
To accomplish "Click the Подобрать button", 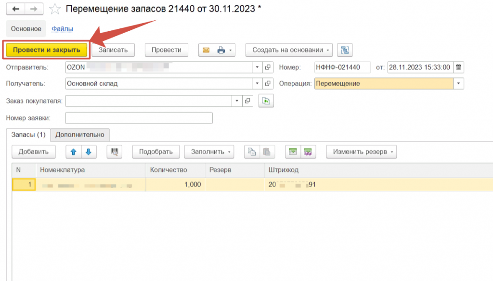I will [x=156, y=152].
